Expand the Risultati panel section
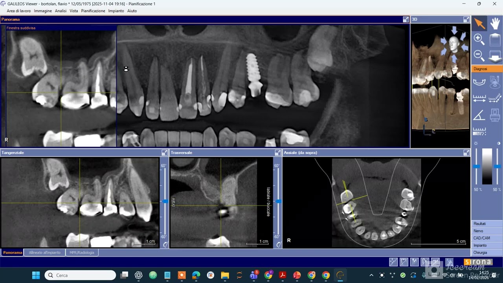503x283 pixels. [x=487, y=224]
